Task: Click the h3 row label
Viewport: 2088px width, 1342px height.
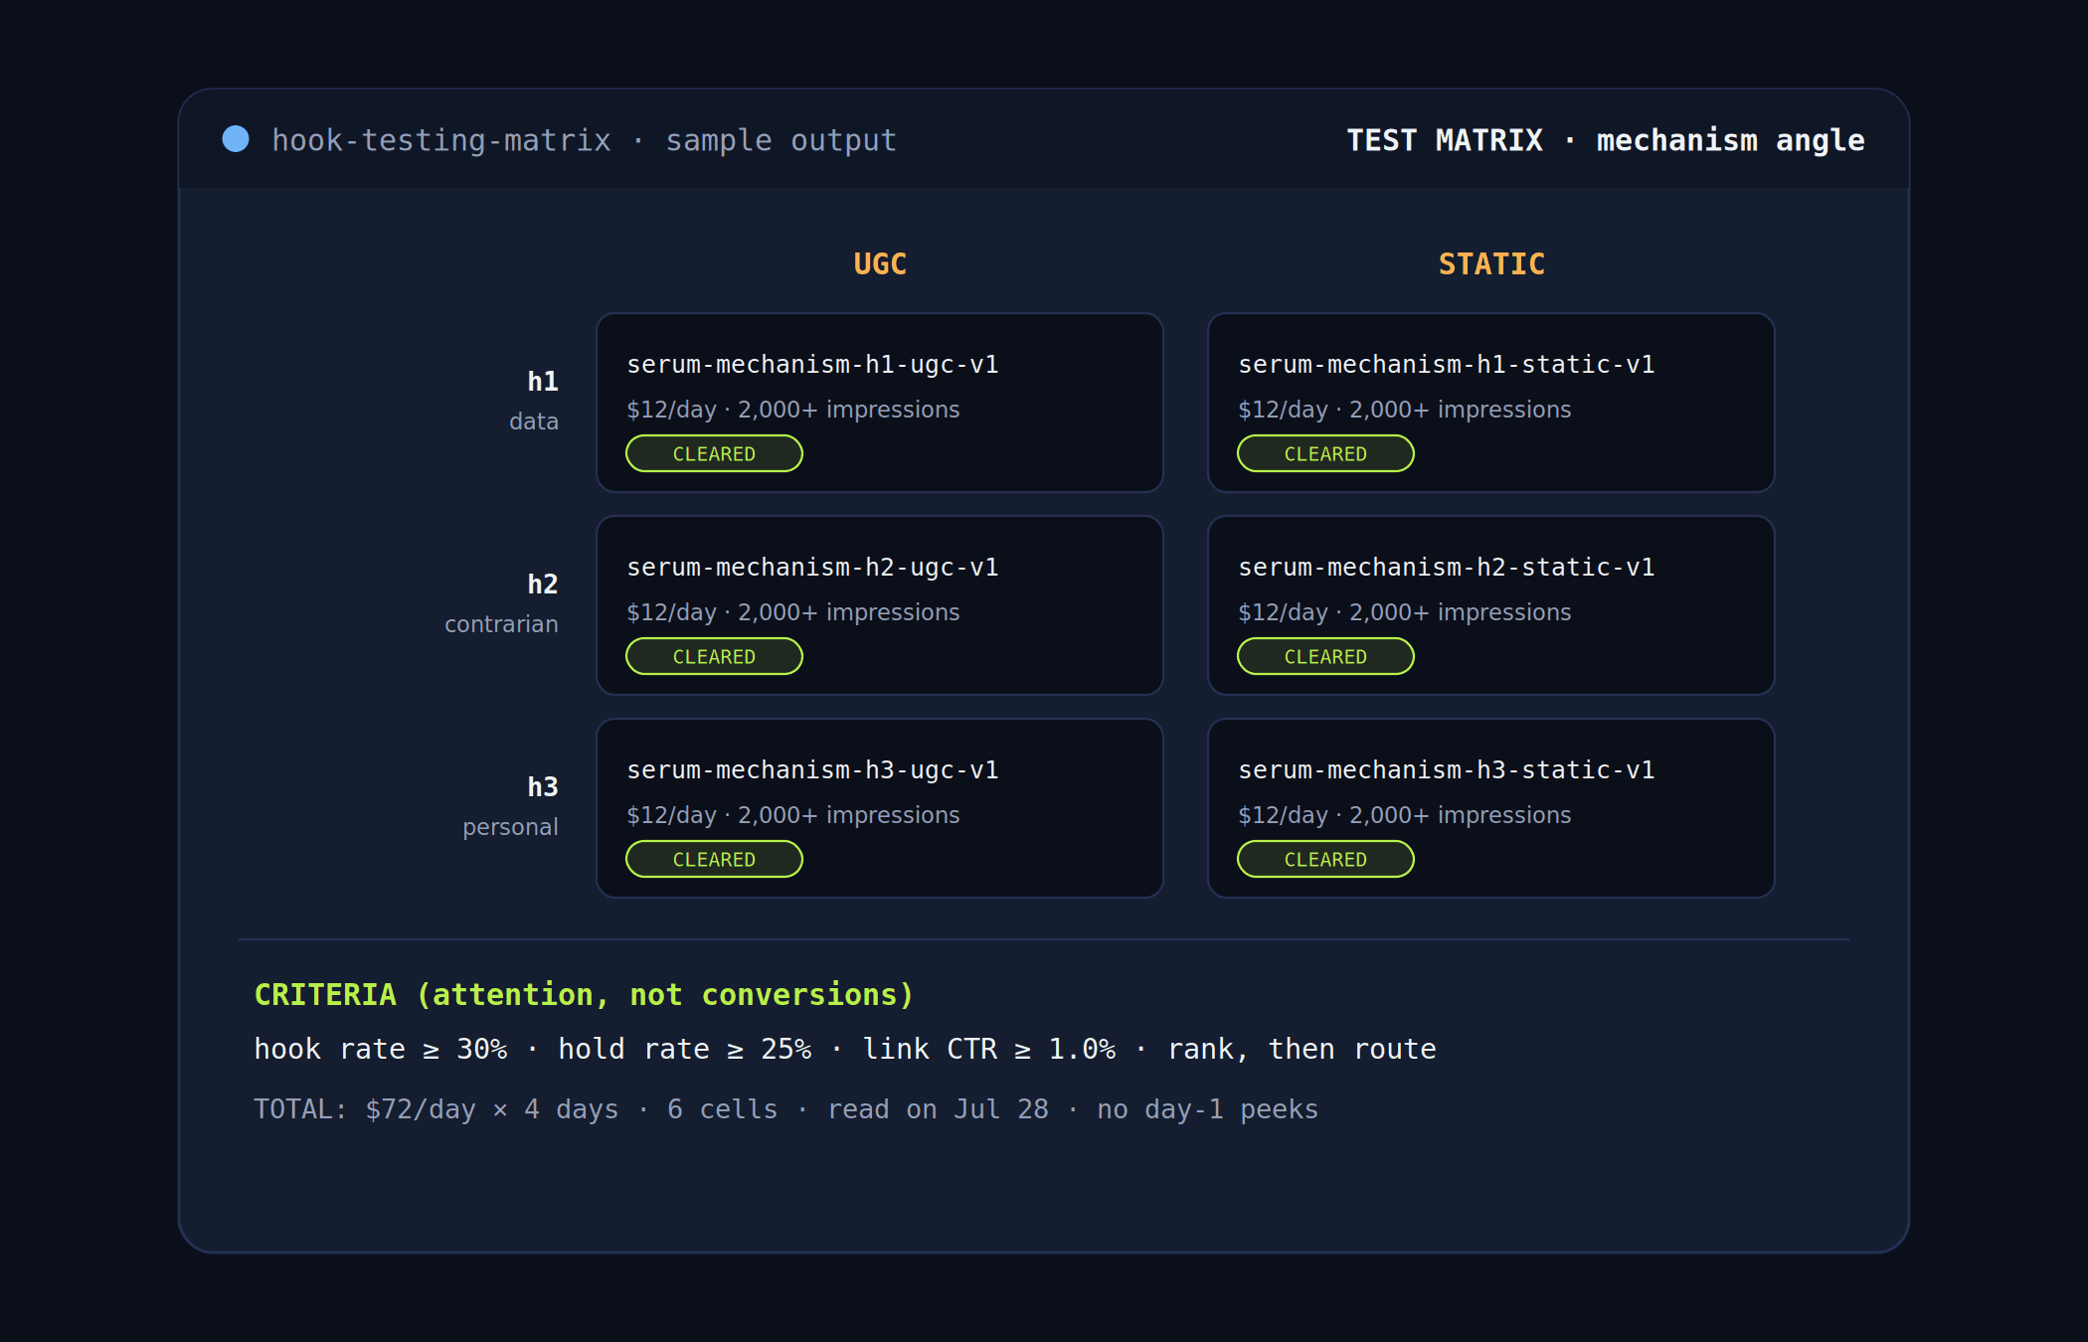Action: [x=543, y=786]
